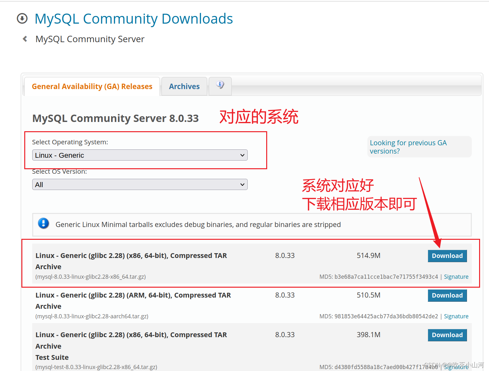Click the download circle icon beside page title
489x371 pixels.
click(22, 19)
